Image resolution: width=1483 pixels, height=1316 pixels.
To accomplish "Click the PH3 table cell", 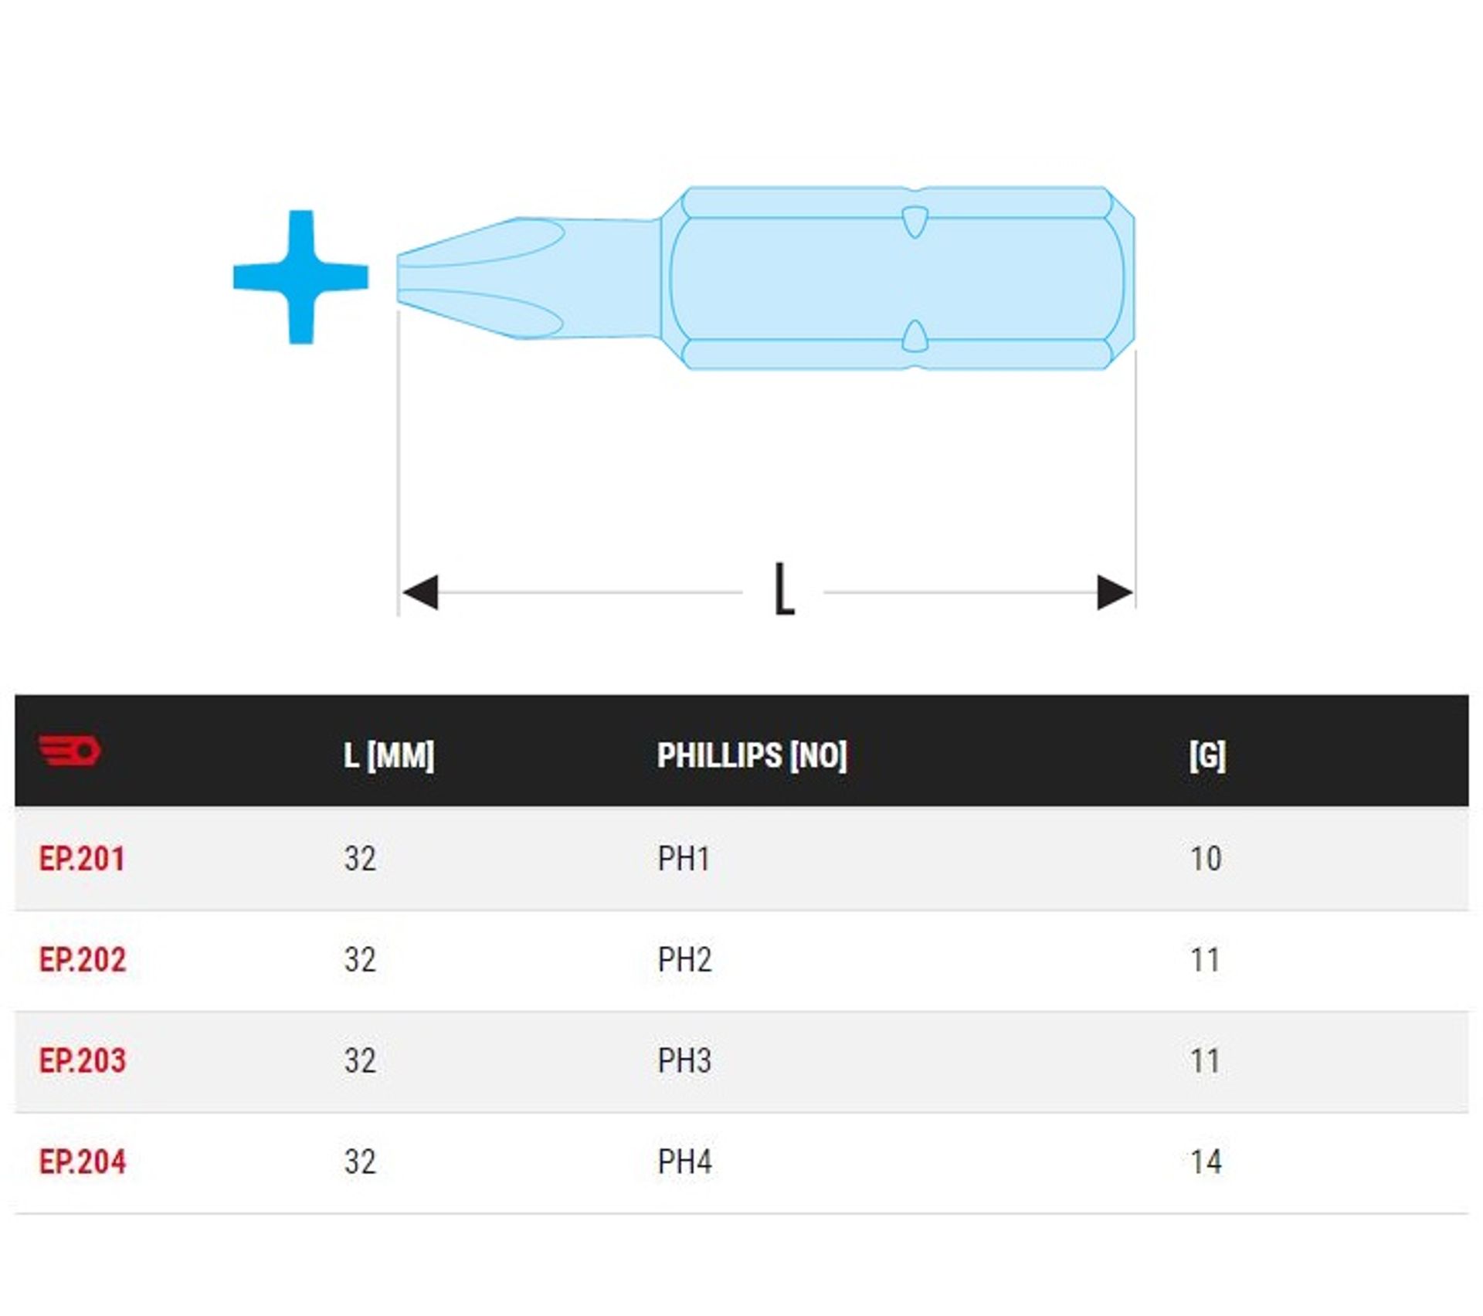I will [x=684, y=1061].
